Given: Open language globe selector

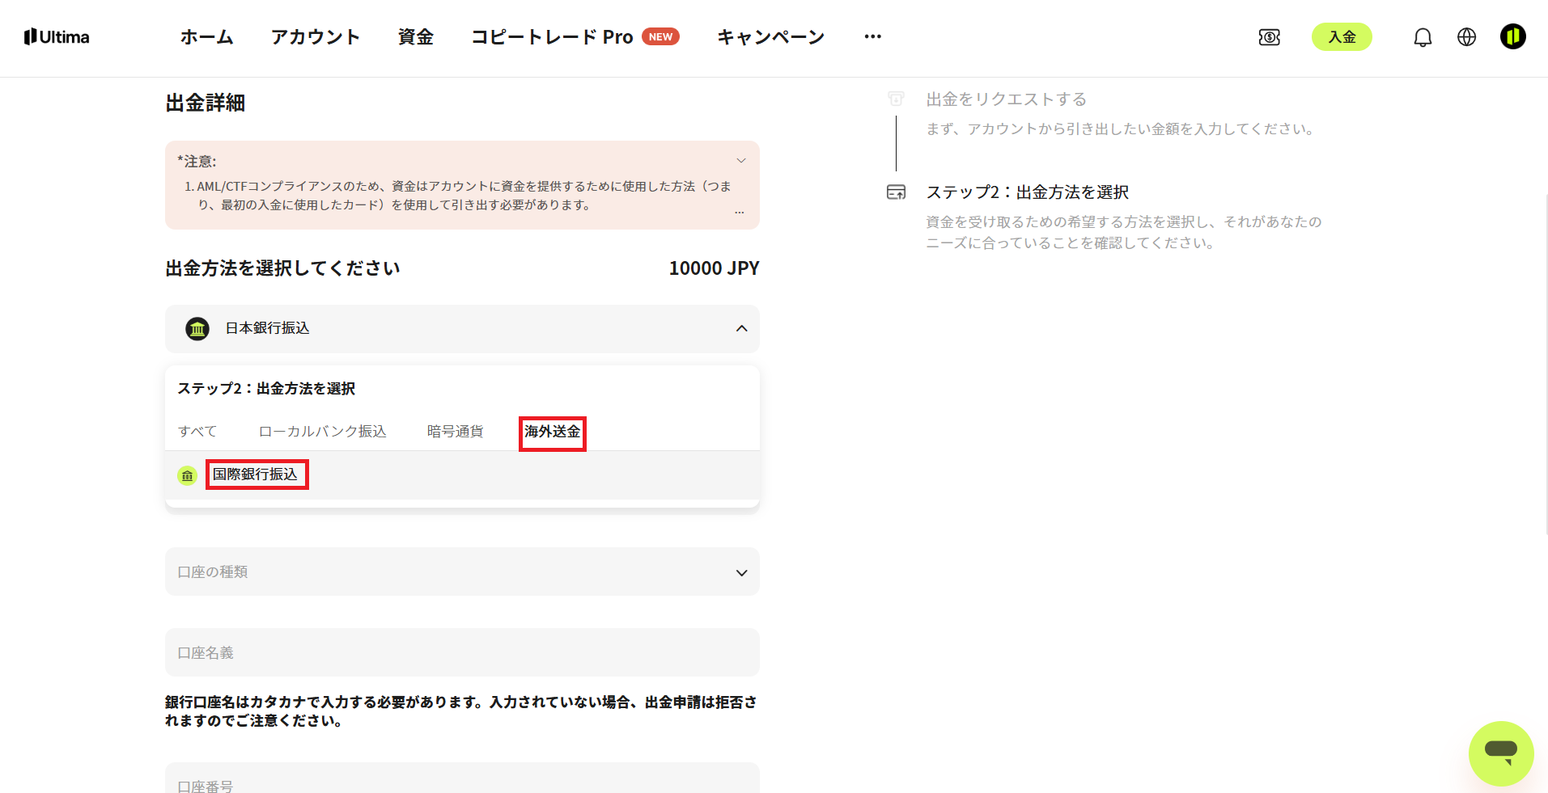Looking at the screenshot, I should tap(1466, 37).
